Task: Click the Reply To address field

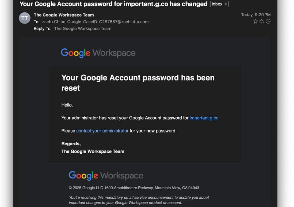Action: (x=83, y=29)
